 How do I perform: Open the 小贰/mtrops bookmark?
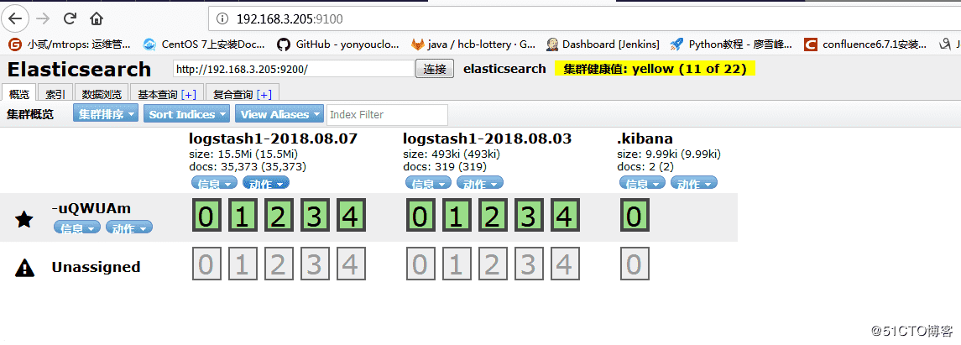(x=71, y=44)
